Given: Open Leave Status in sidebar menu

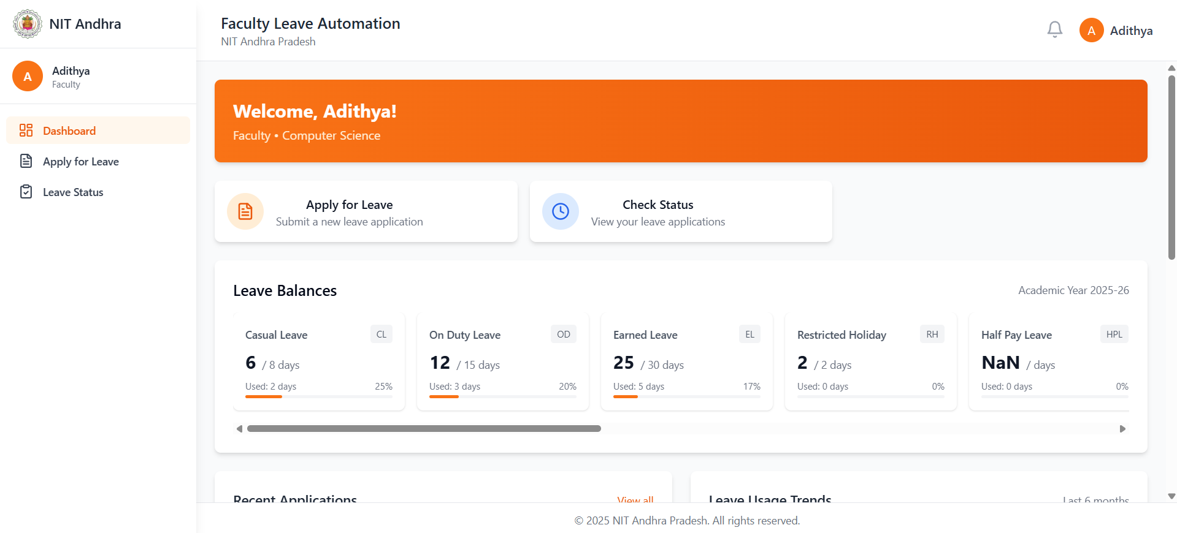Looking at the screenshot, I should [98, 192].
